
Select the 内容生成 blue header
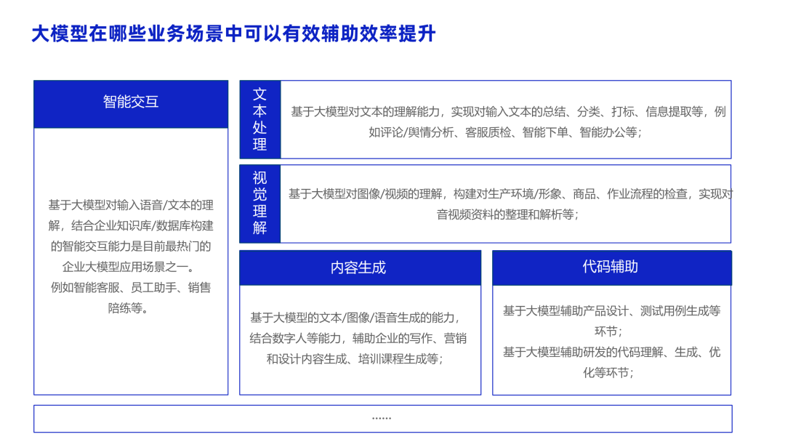[x=359, y=267]
